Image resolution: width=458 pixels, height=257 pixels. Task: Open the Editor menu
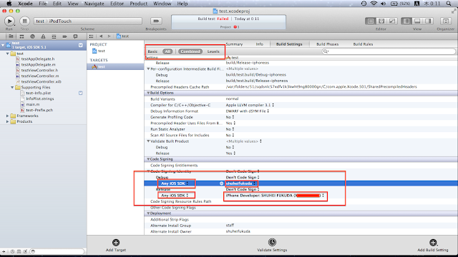tap(117, 4)
